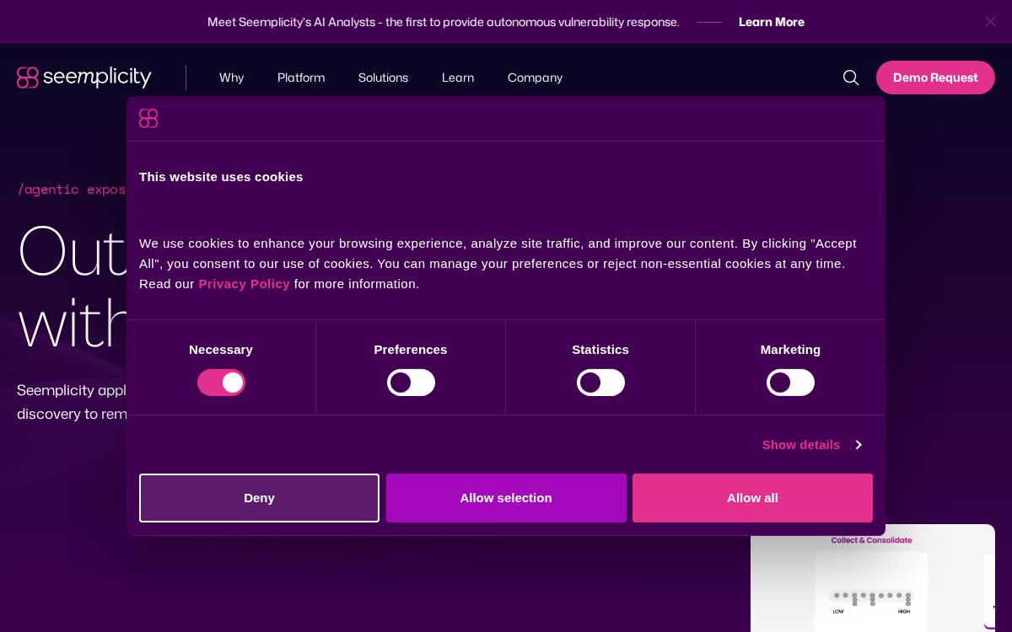Click Allow selection button
The width and height of the screenshot is (1012, 632).
(x=506, y=498)
